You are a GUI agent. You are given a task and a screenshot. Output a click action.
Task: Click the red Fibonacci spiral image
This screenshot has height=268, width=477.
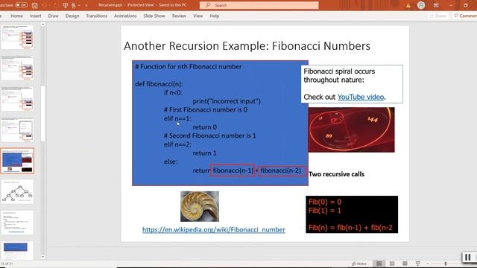(351, 130)
